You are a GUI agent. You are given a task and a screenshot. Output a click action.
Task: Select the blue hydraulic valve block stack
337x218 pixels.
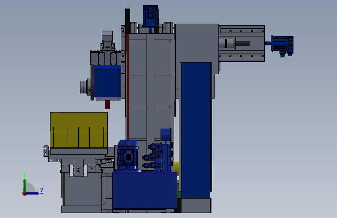[x=158, y=156]
